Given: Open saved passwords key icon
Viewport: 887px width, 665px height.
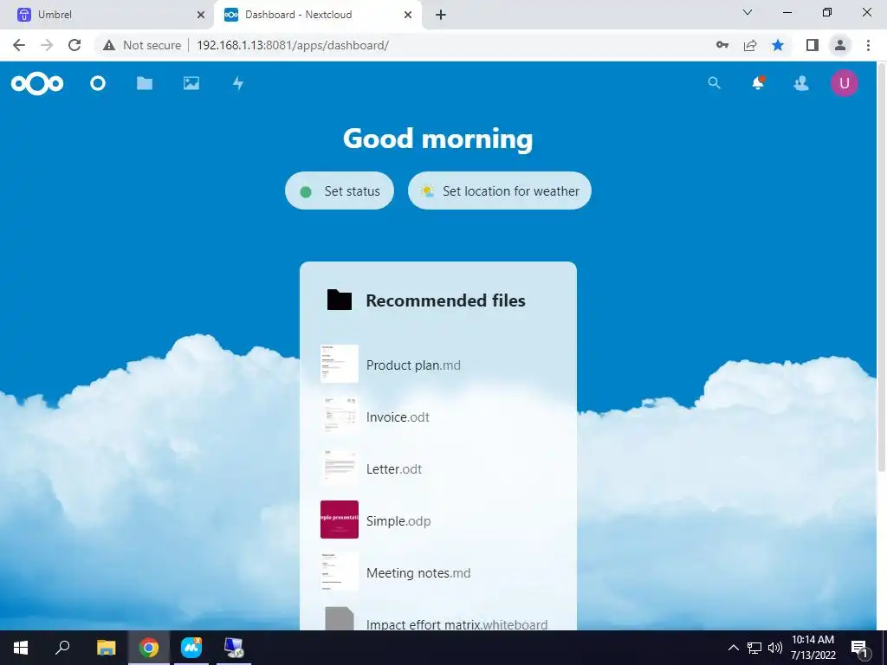Looking at the screenshot, I should coord(722,45).
